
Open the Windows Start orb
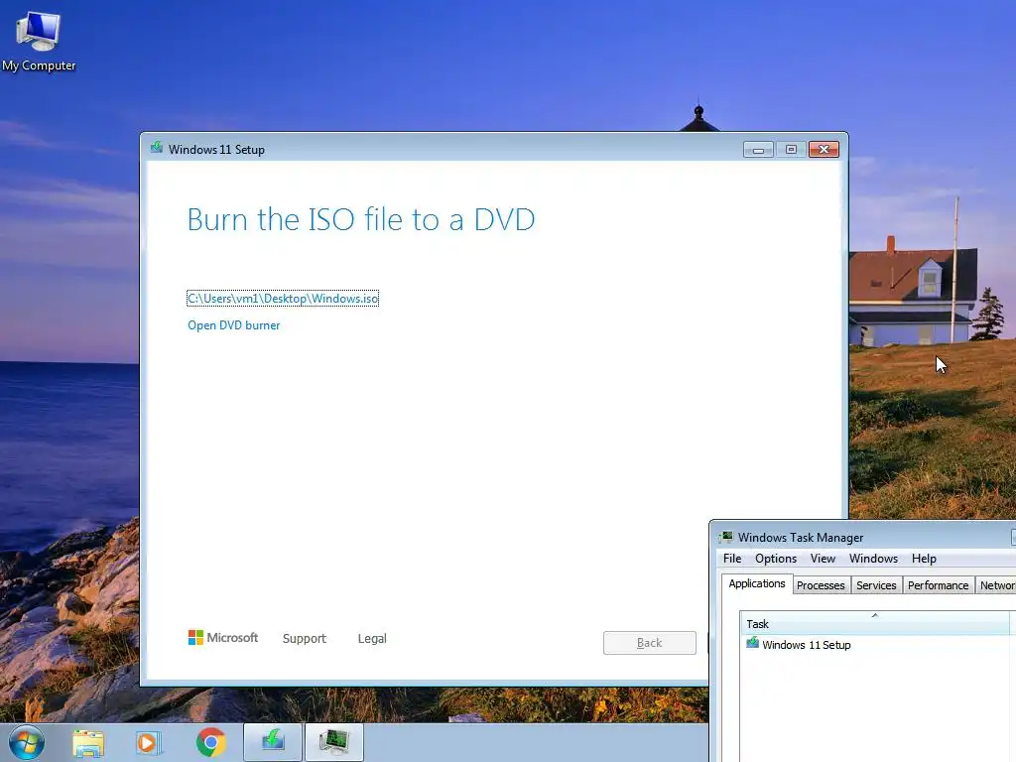click(26, 742)
